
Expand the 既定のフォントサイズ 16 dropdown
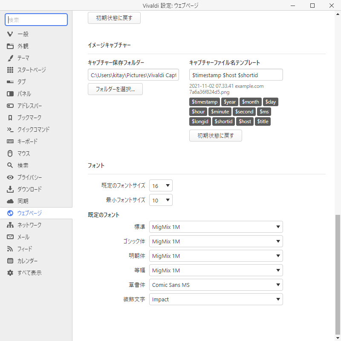(x=161, y=185)
